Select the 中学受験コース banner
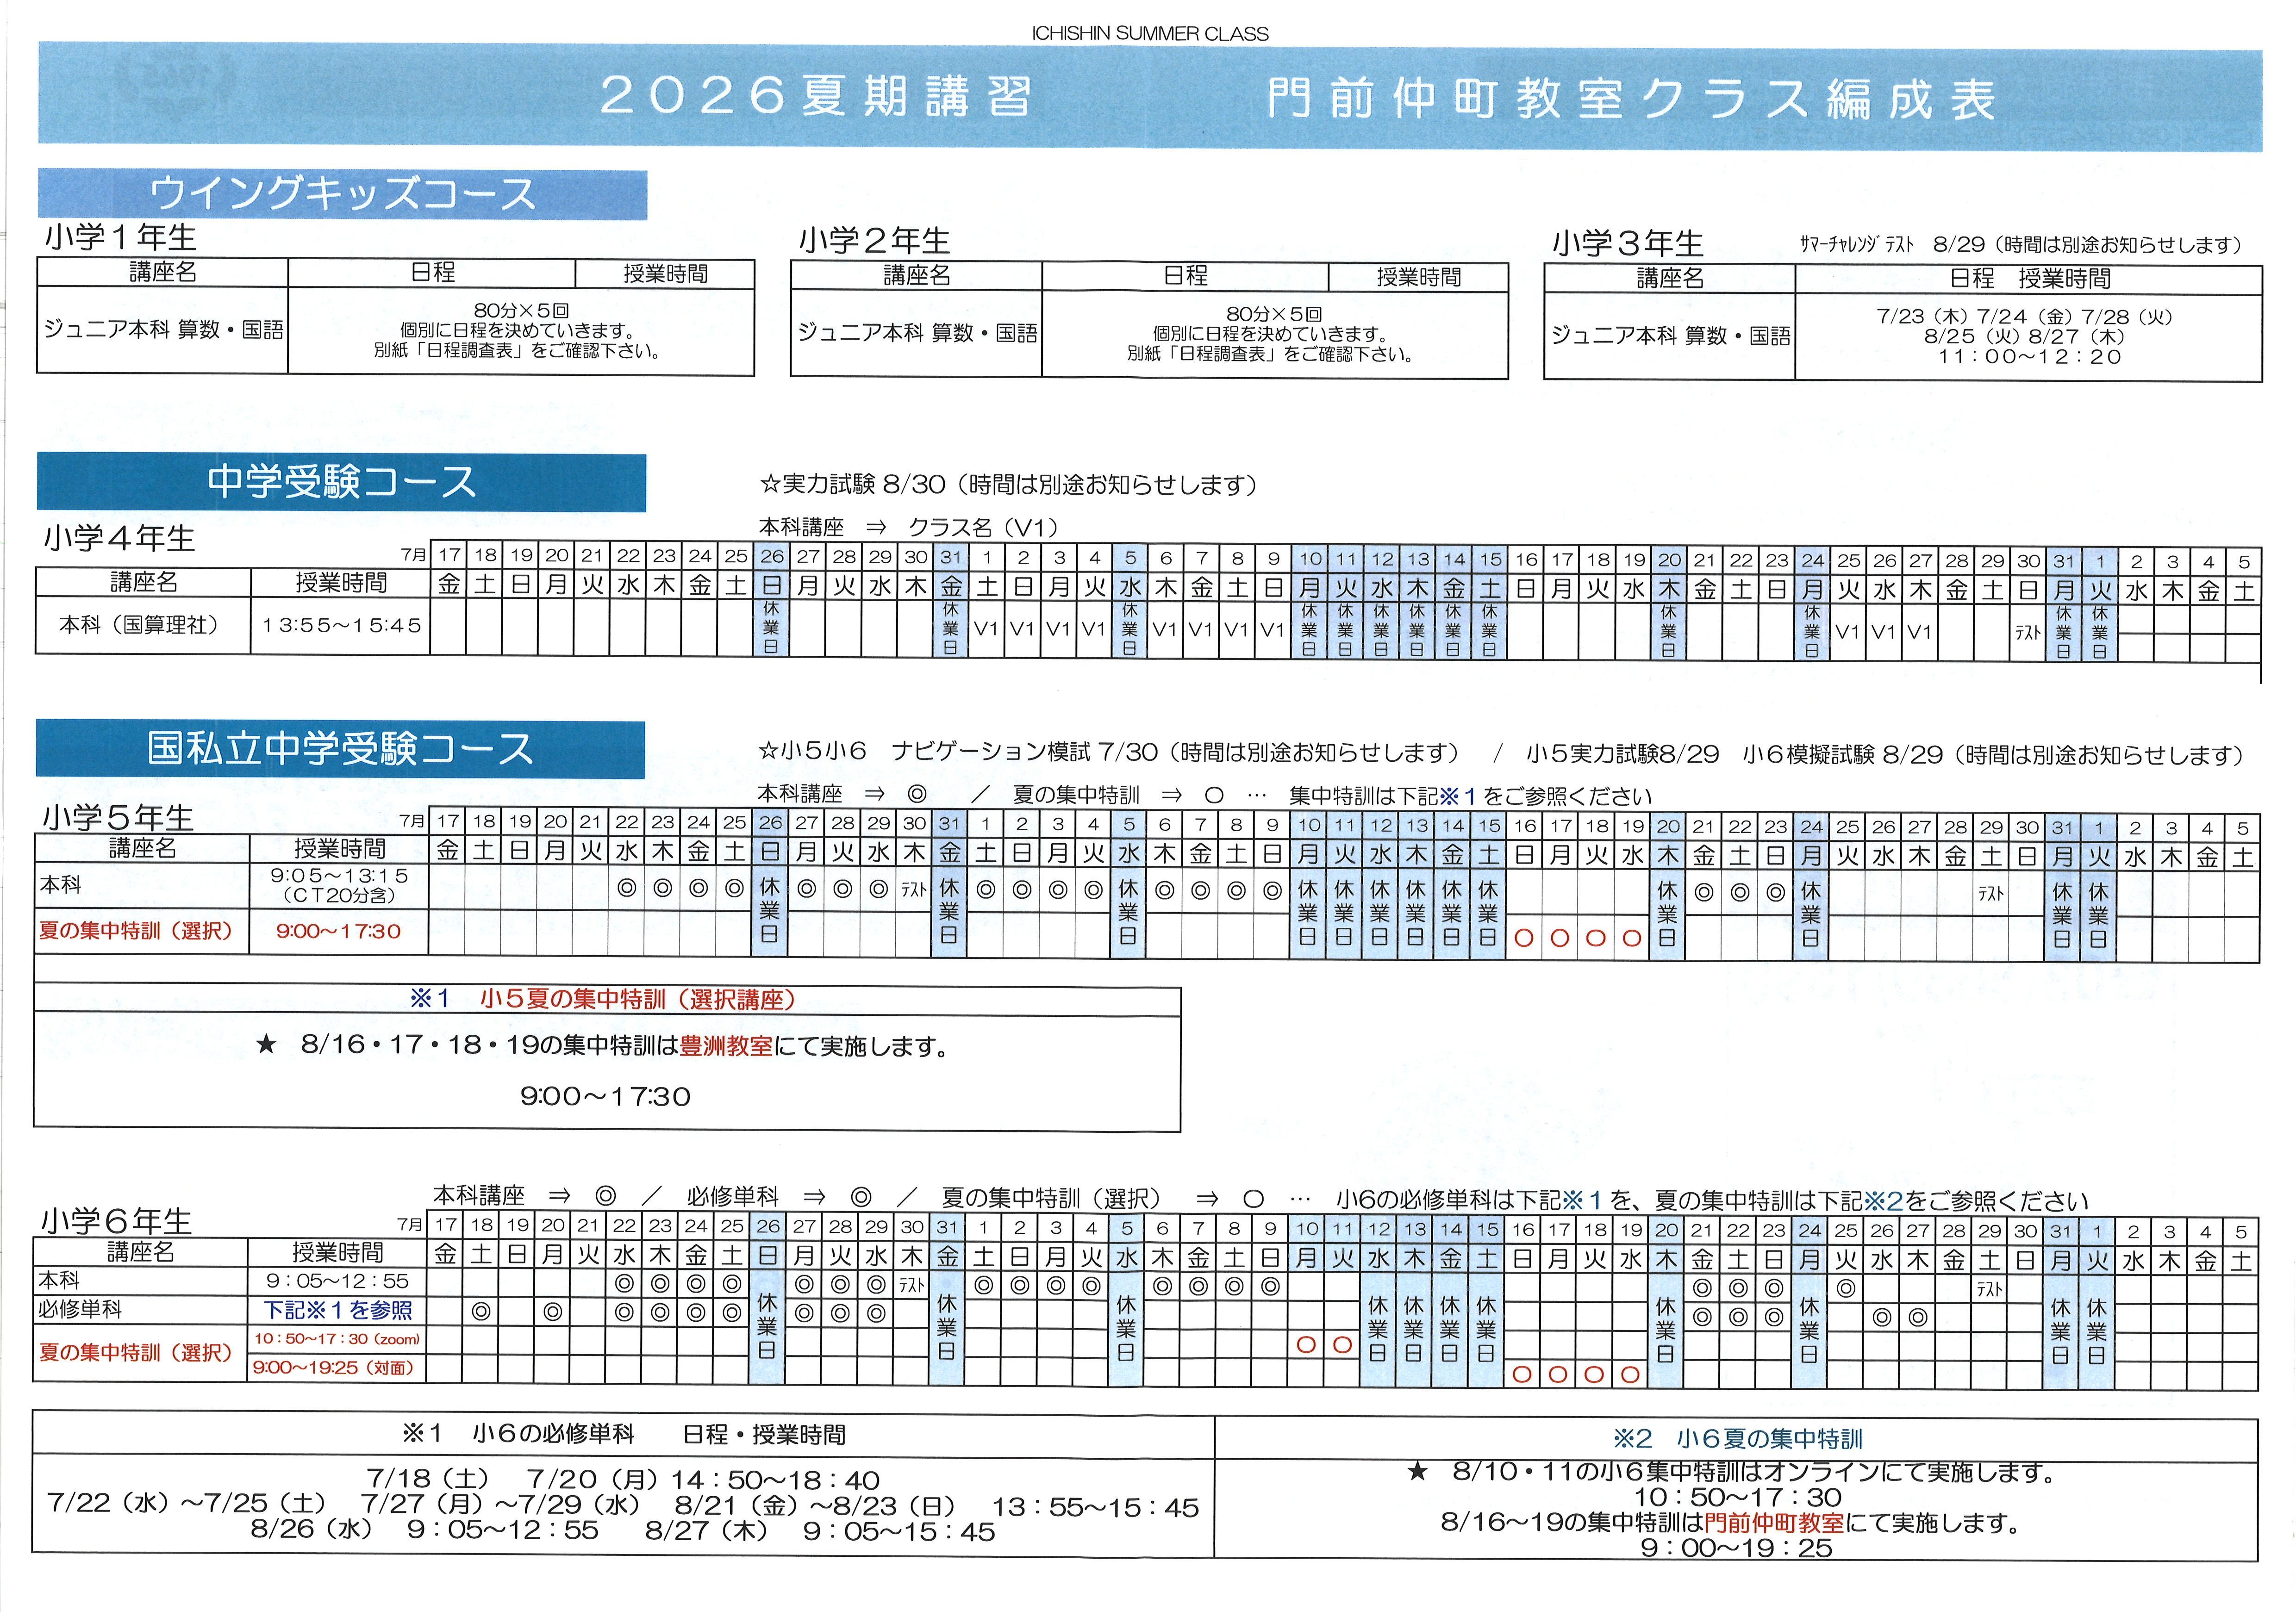Screen dimensions: 2296x1623 [341, 482]
